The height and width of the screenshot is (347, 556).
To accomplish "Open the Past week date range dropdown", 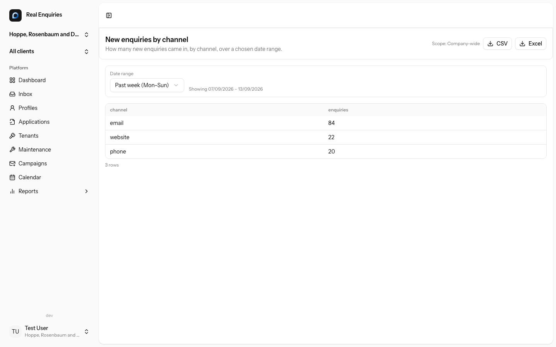I will (147, 85).
